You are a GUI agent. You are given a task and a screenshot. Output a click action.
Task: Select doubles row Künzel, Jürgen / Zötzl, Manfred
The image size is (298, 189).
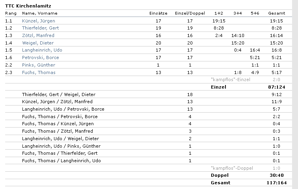(x=149, y=102)
